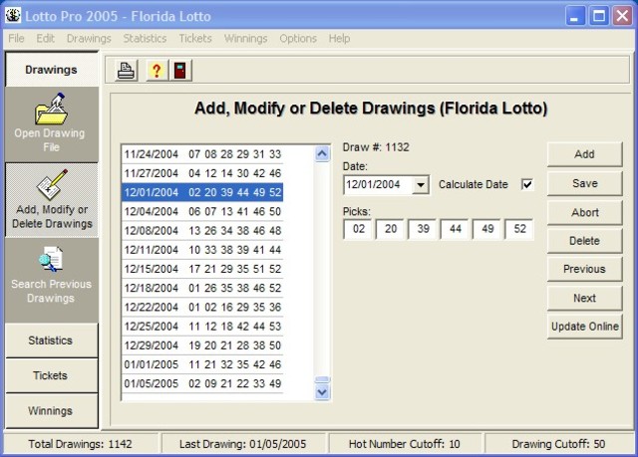Select highlighted 12/01/2004 drawing row
Screen dimensions: 638x457
202,192
